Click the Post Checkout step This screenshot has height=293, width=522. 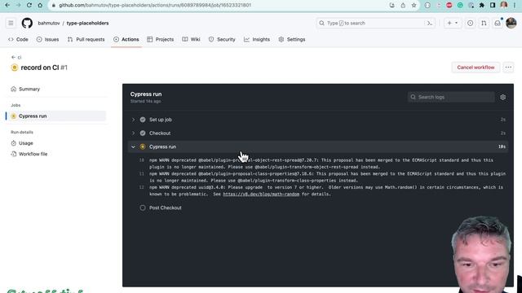pos(318,208)
